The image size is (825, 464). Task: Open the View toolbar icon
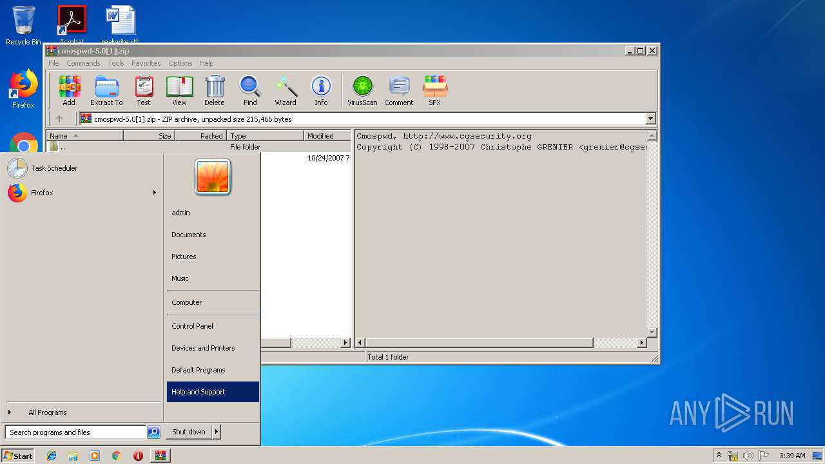(179, 90)
